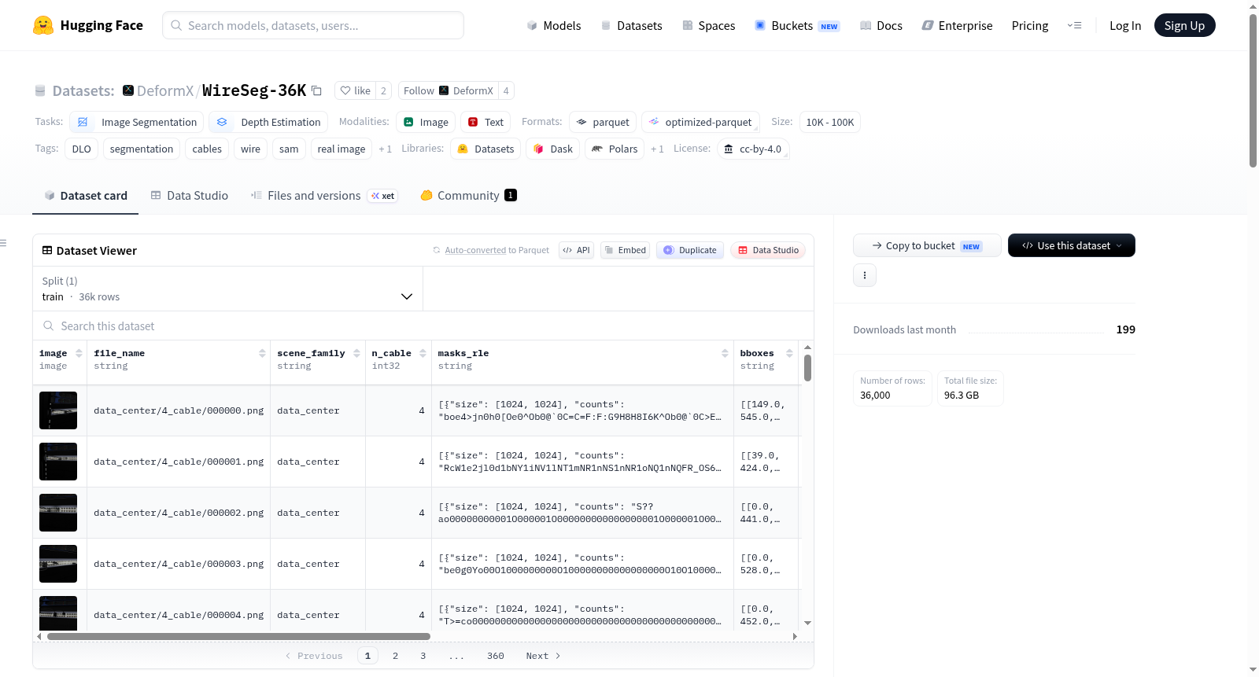Like the WireSeg-36K dataset
The width and height of the screenshot is (1259, 677).
click(356, 90)
